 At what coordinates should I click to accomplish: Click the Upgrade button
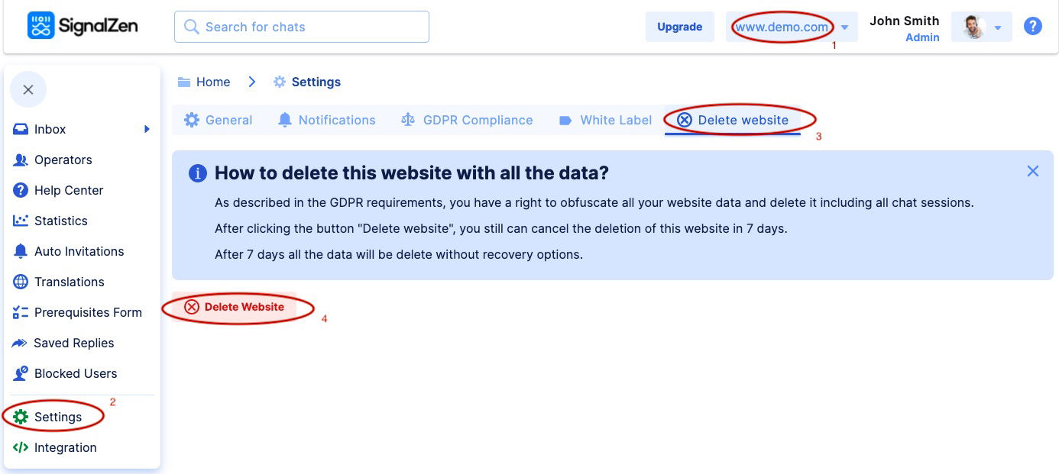tap(679, 27)
